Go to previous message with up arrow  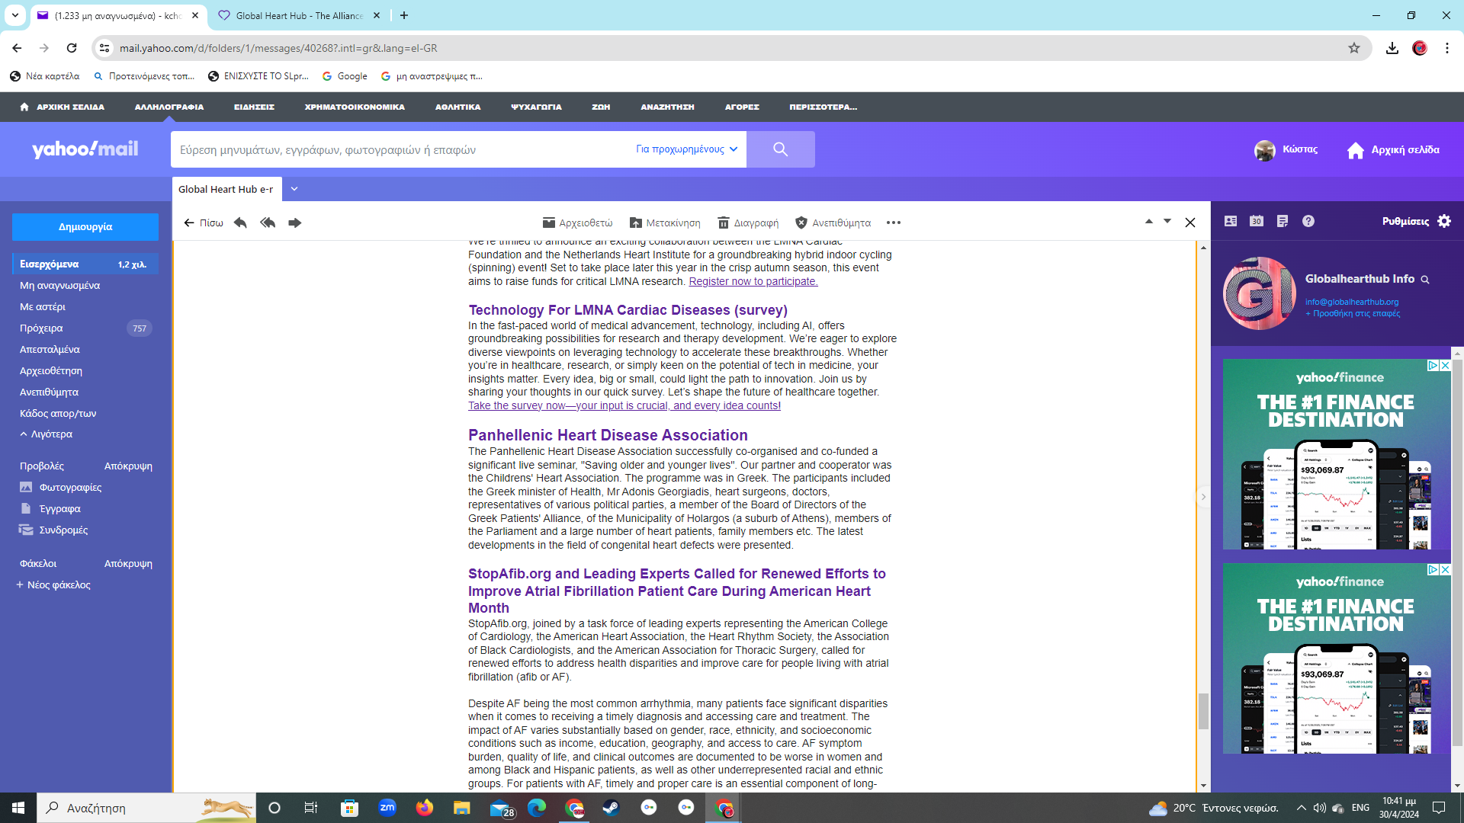[1148, 221]
